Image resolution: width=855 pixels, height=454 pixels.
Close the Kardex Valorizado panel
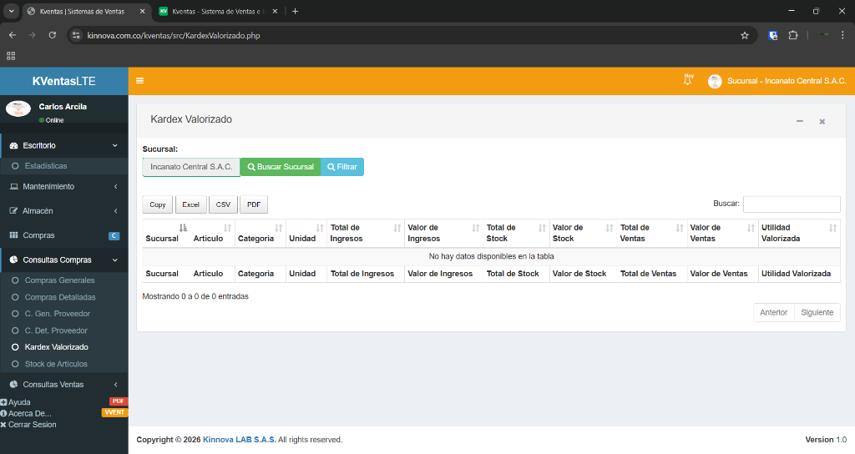822,122
